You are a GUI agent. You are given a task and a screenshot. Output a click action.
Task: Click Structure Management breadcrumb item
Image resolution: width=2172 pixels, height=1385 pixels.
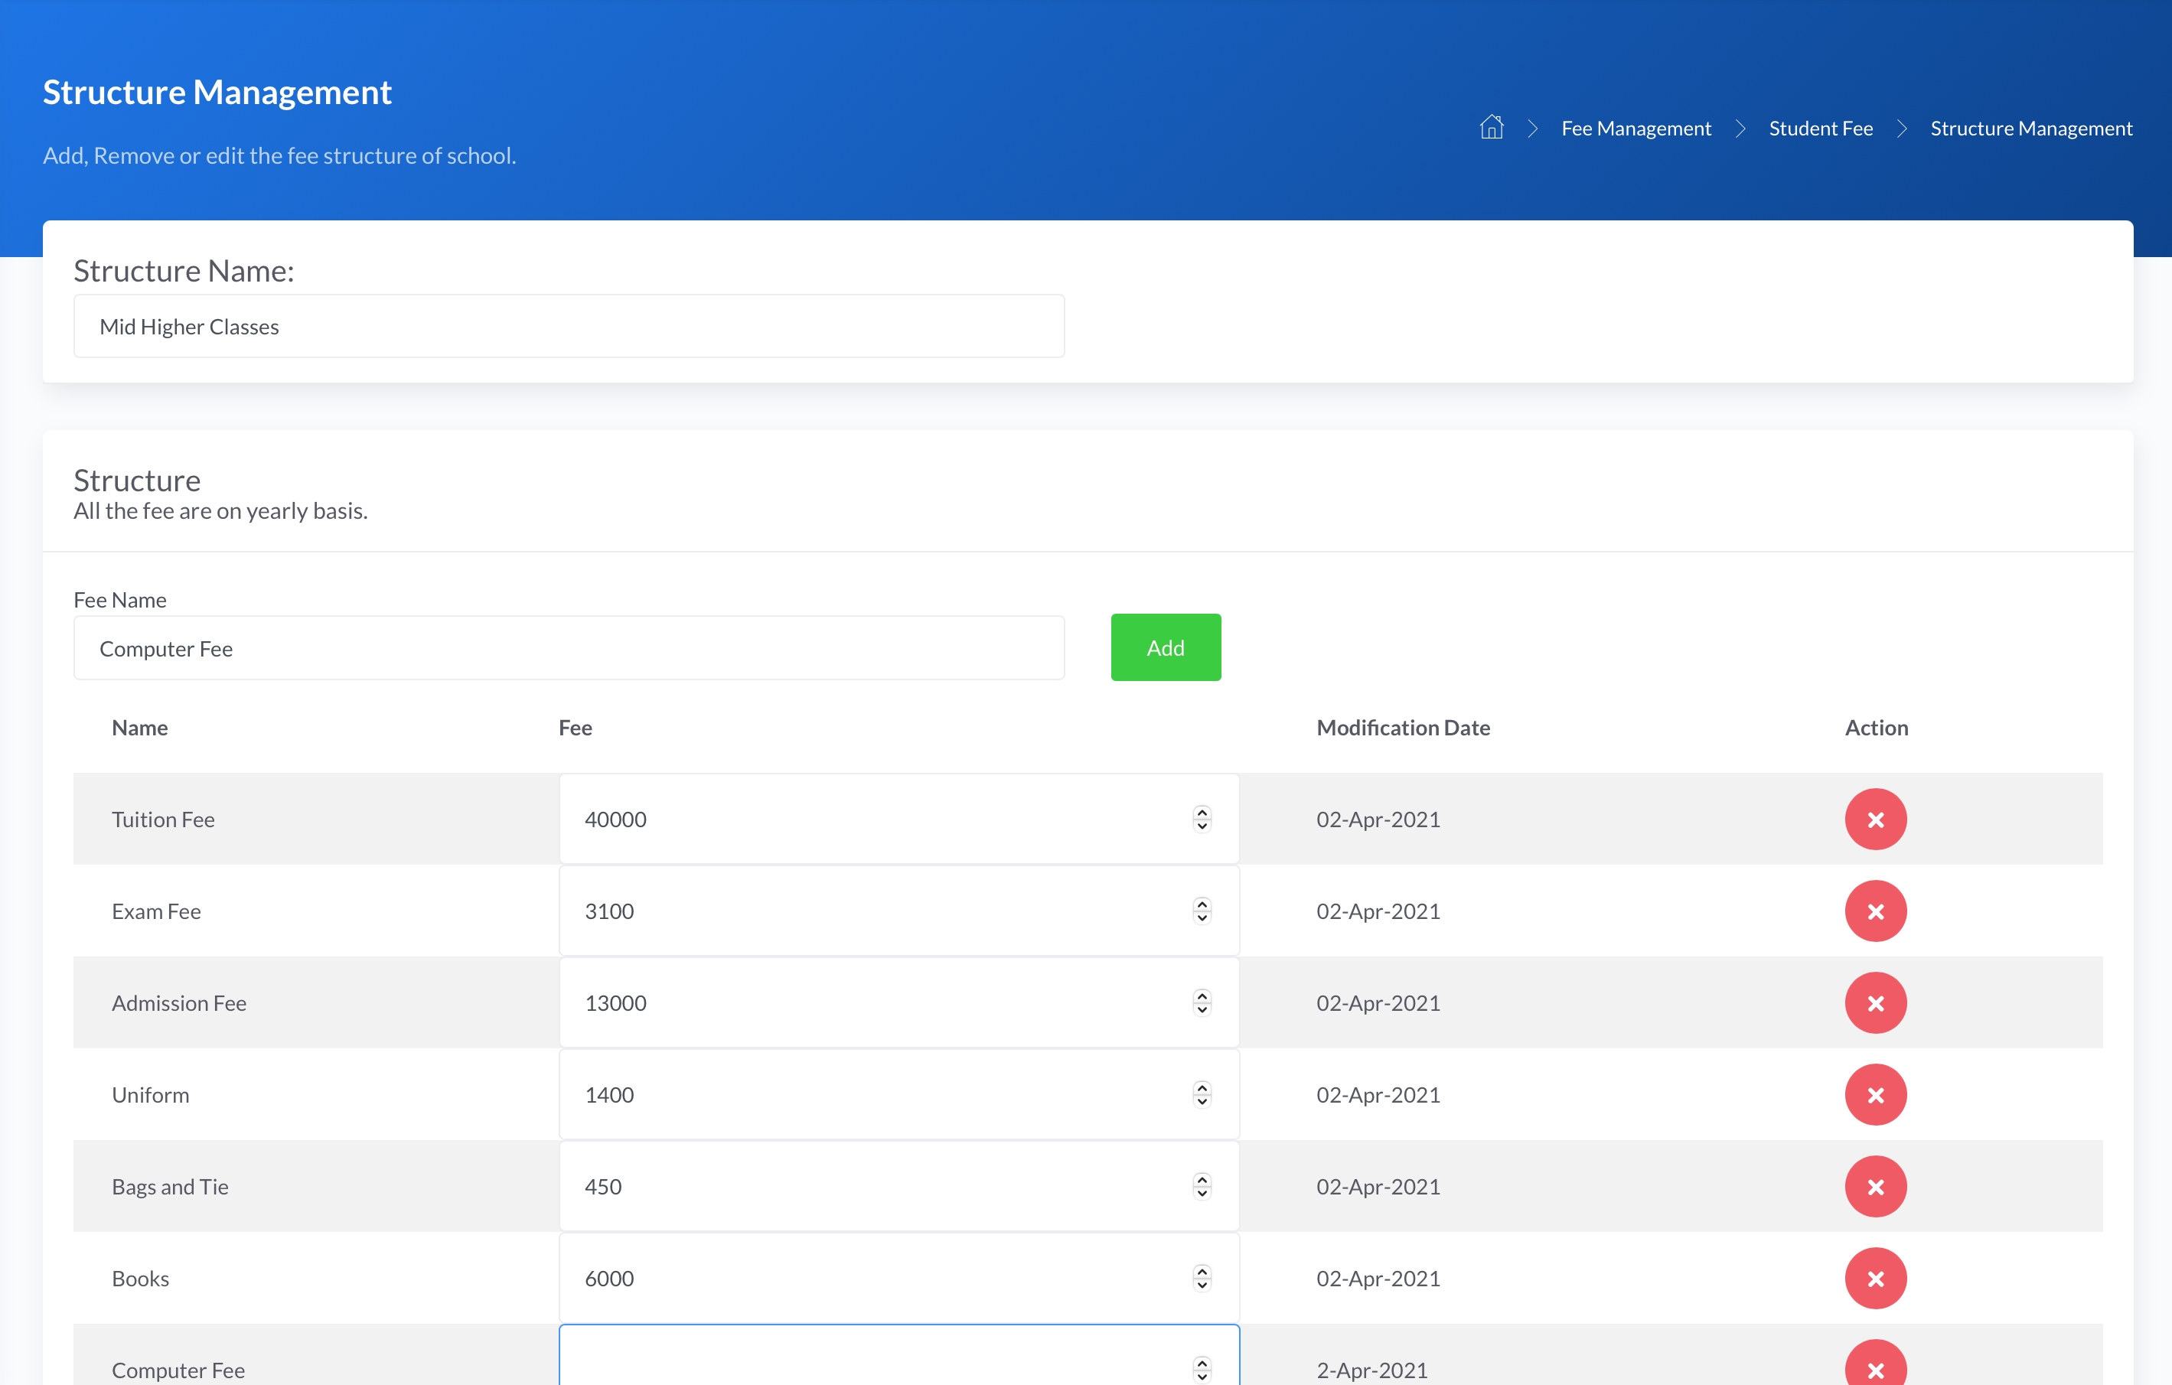[x=2030, y=128]
